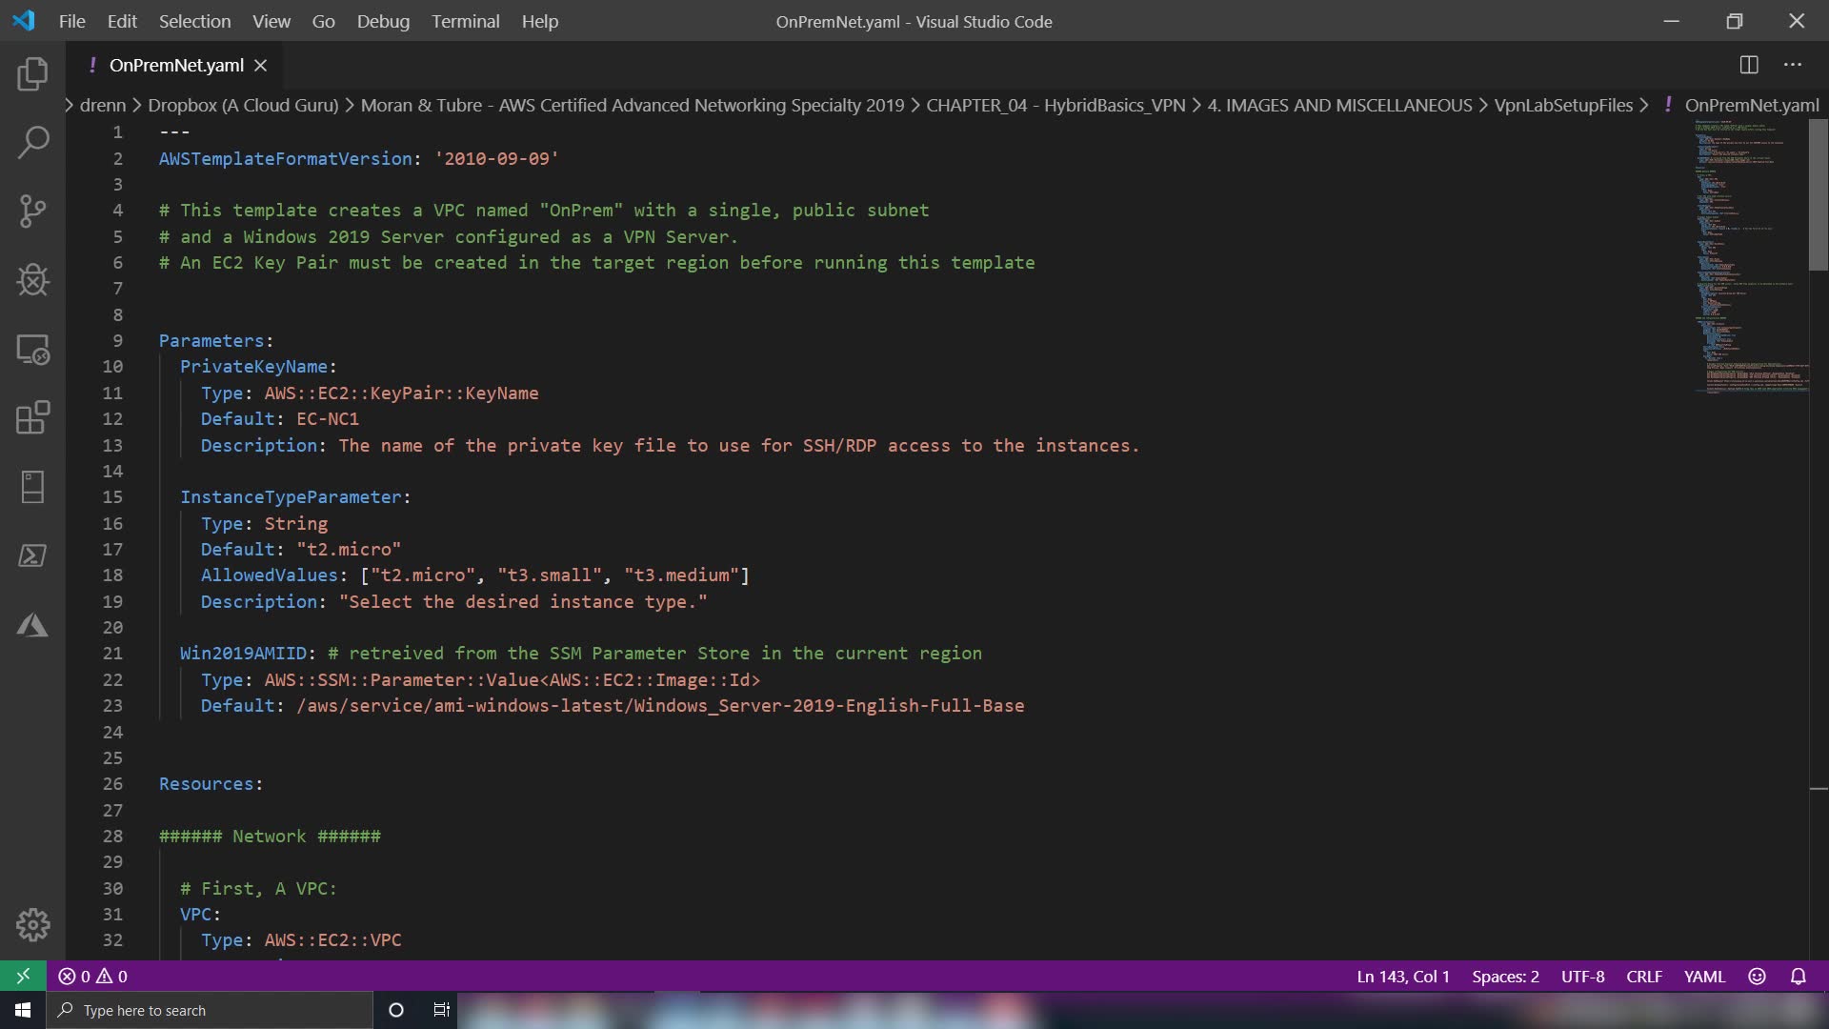Click the Windows taskbar search box

coord(210,1010)
